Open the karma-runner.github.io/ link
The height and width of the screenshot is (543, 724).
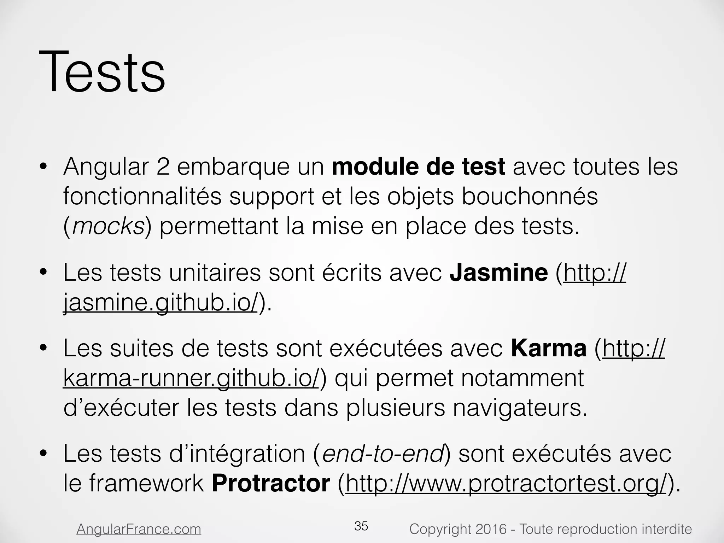[x=191, y=378]
